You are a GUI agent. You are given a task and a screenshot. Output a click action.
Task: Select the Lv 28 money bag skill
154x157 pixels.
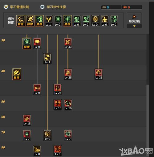point(68,74)
